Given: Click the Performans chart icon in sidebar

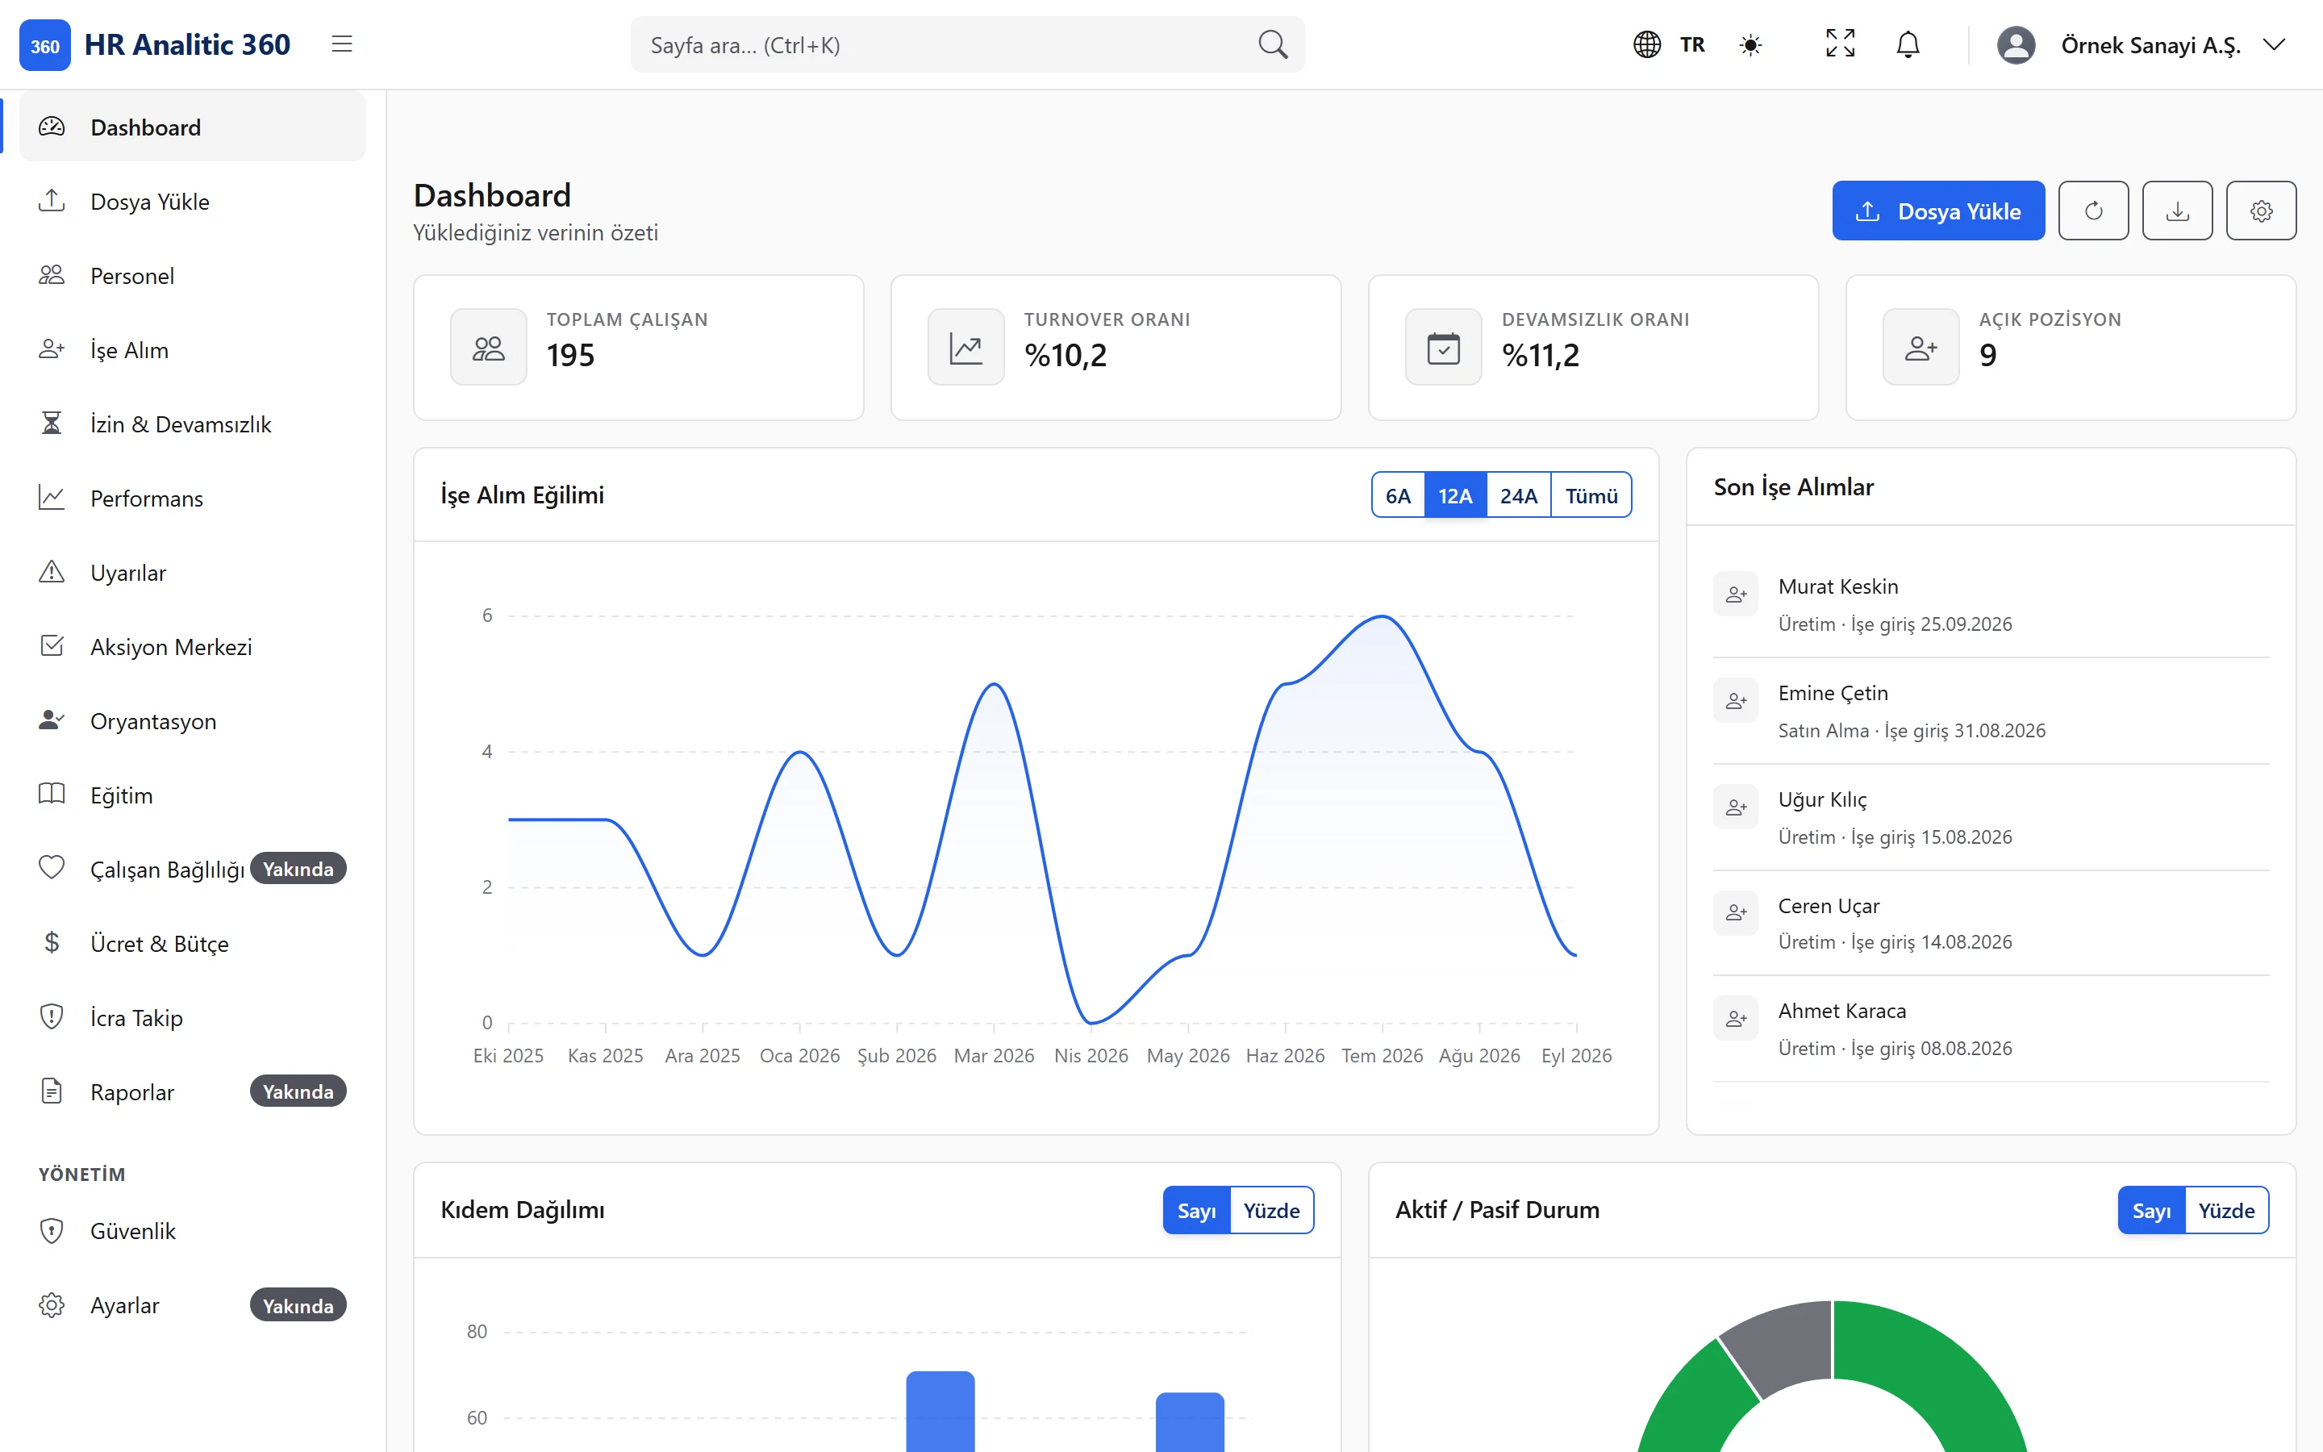Looking at the screenshot, I should 52,498.
